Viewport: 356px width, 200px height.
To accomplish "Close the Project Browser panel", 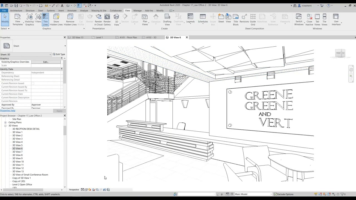I will 65,116.
